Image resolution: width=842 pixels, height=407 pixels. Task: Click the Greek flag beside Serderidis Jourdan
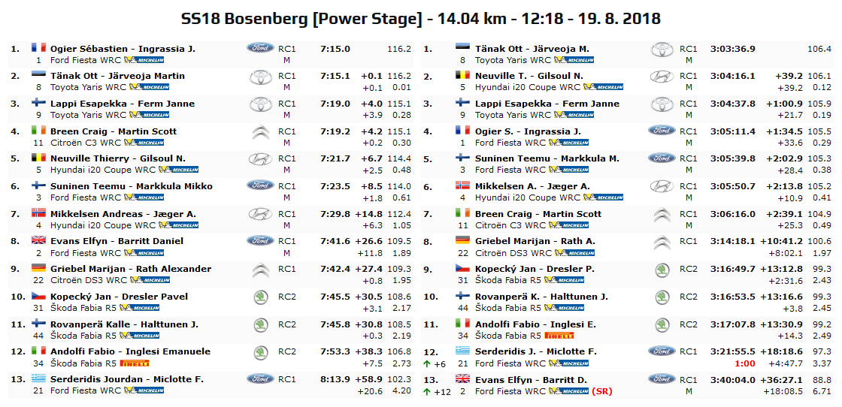tap(38, 378)
